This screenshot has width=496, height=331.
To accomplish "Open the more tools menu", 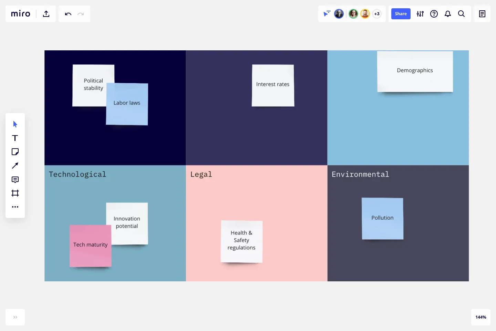I will coord(15,207).
